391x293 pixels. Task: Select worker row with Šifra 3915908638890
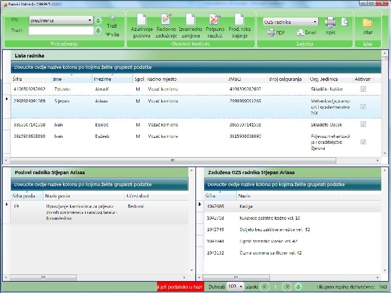coord(195,142)
